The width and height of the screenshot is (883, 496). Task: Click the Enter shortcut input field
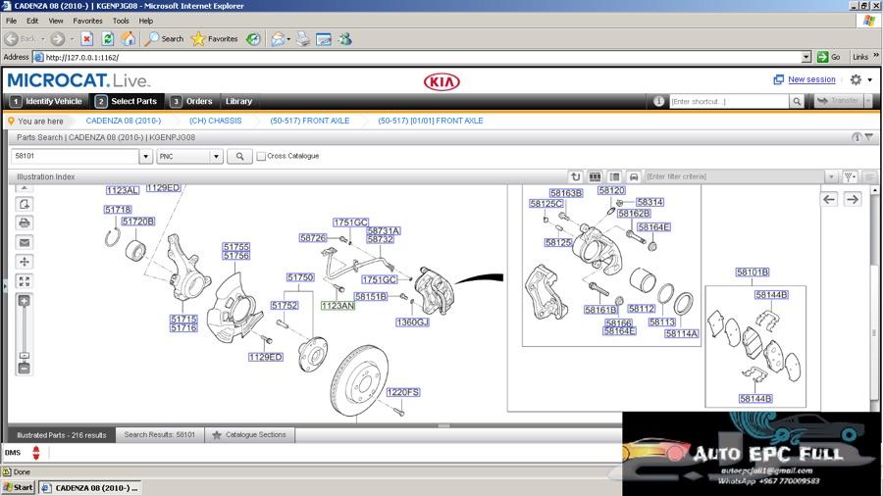729,101
